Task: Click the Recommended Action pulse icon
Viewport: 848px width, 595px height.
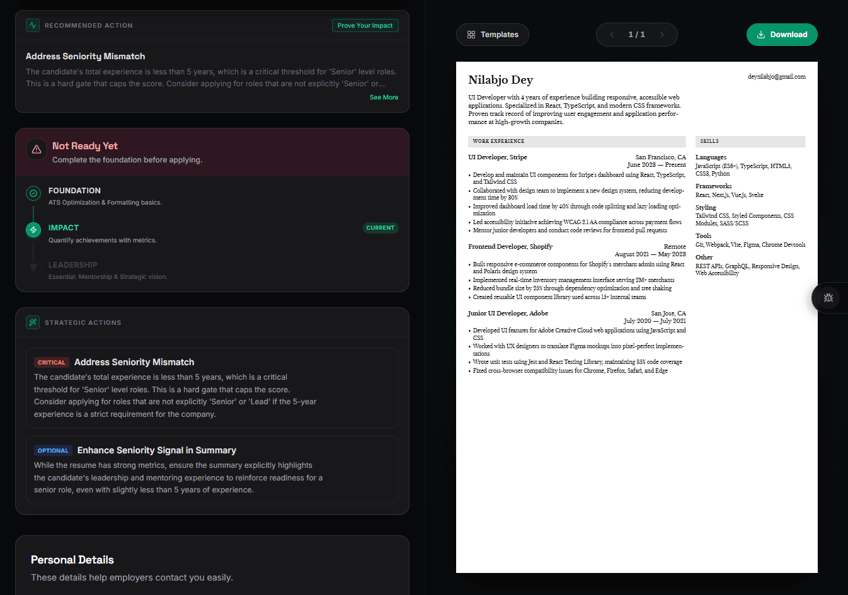Action: pos(33,25)
